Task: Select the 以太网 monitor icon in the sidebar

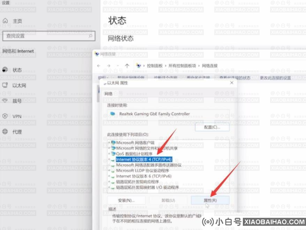Action: point(5,85)
